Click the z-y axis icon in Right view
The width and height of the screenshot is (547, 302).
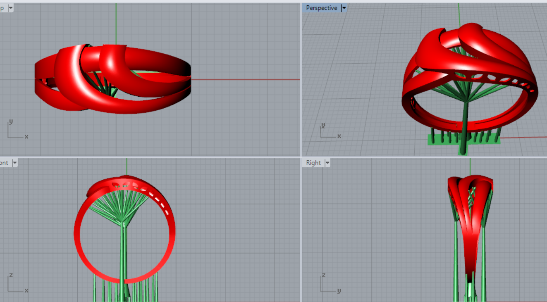[x=330, y=285]
